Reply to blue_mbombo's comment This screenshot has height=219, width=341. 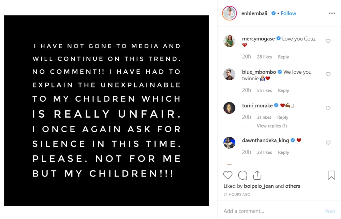(283, 90)
